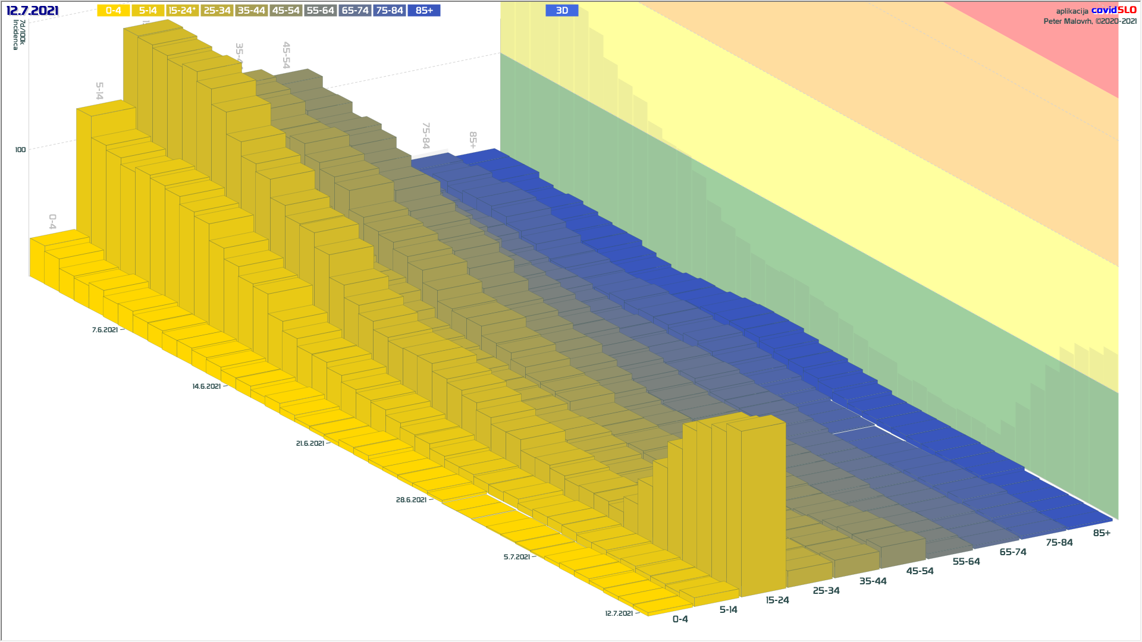
Task: Toggle the 5-14 age group legend button
Action: [x=148, y=11]
